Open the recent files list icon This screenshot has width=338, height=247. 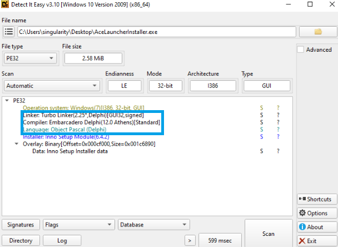[9, 32]
